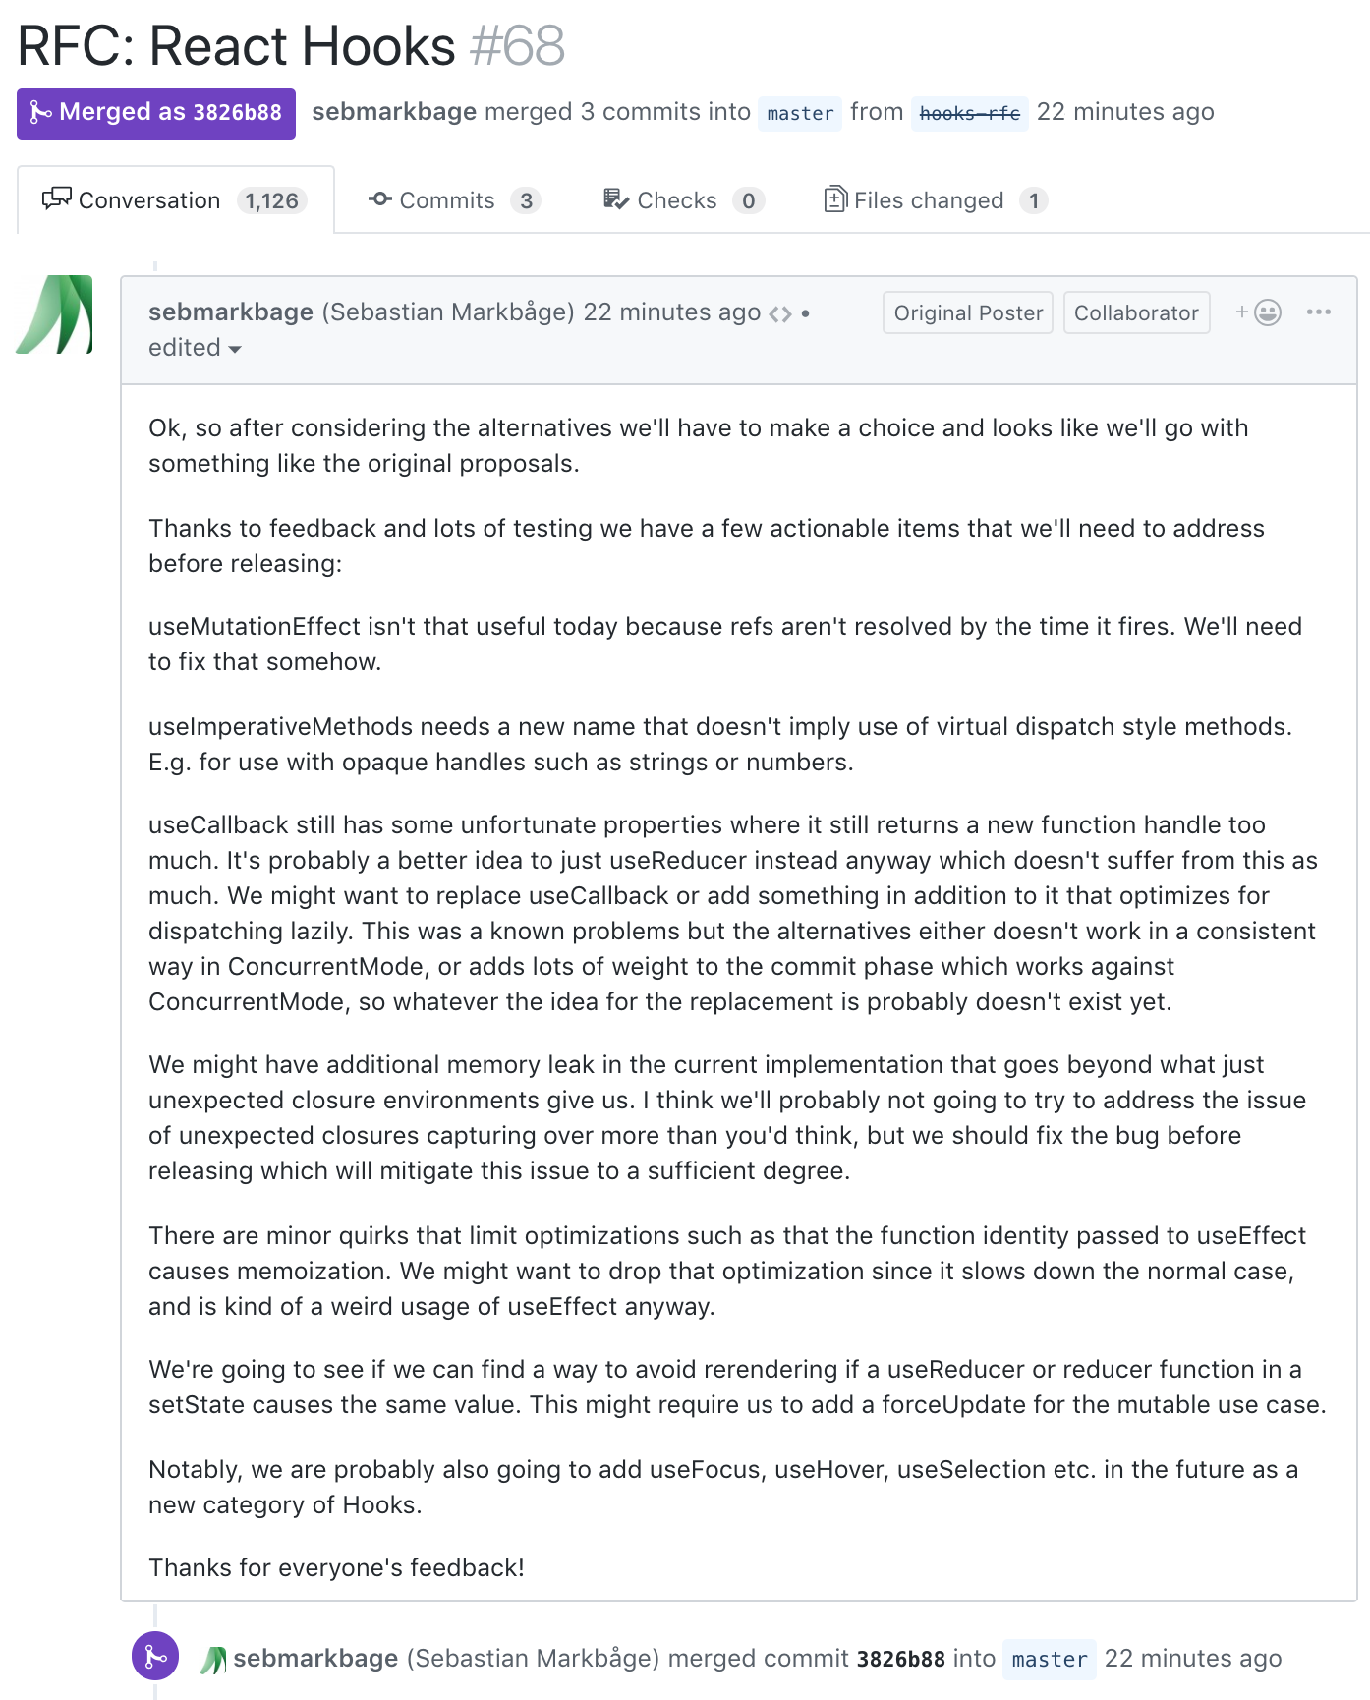Screen dimensions: 1370x1700
Task: Switch to the Commits tab
Action: 455,200
